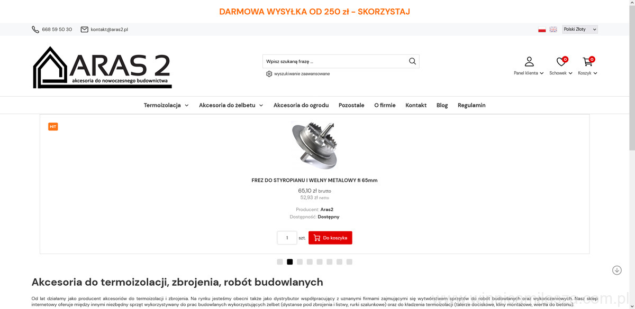Open the Koszyk shopping cart icon
This screenshot has width=635, height=309.
tap(587, 62)
